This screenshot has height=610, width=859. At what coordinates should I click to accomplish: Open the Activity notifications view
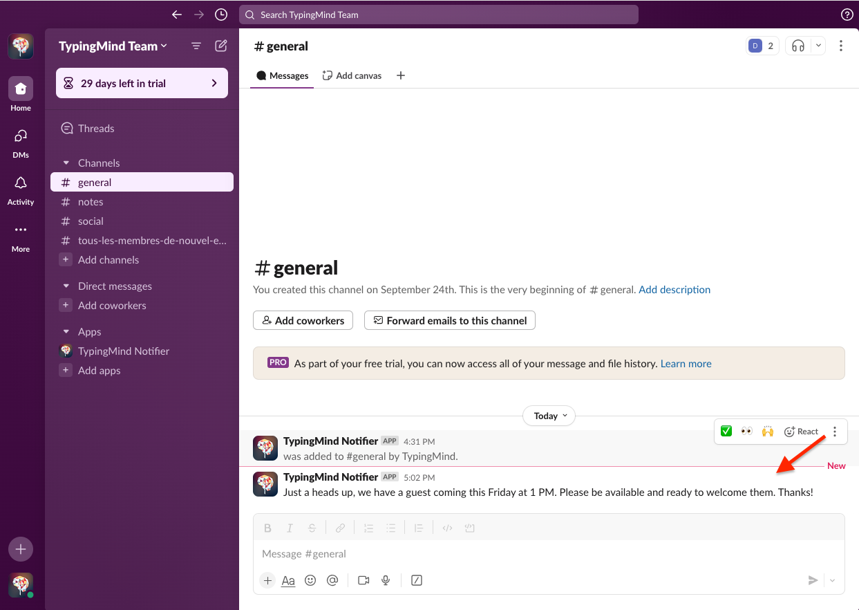point(21,188)
